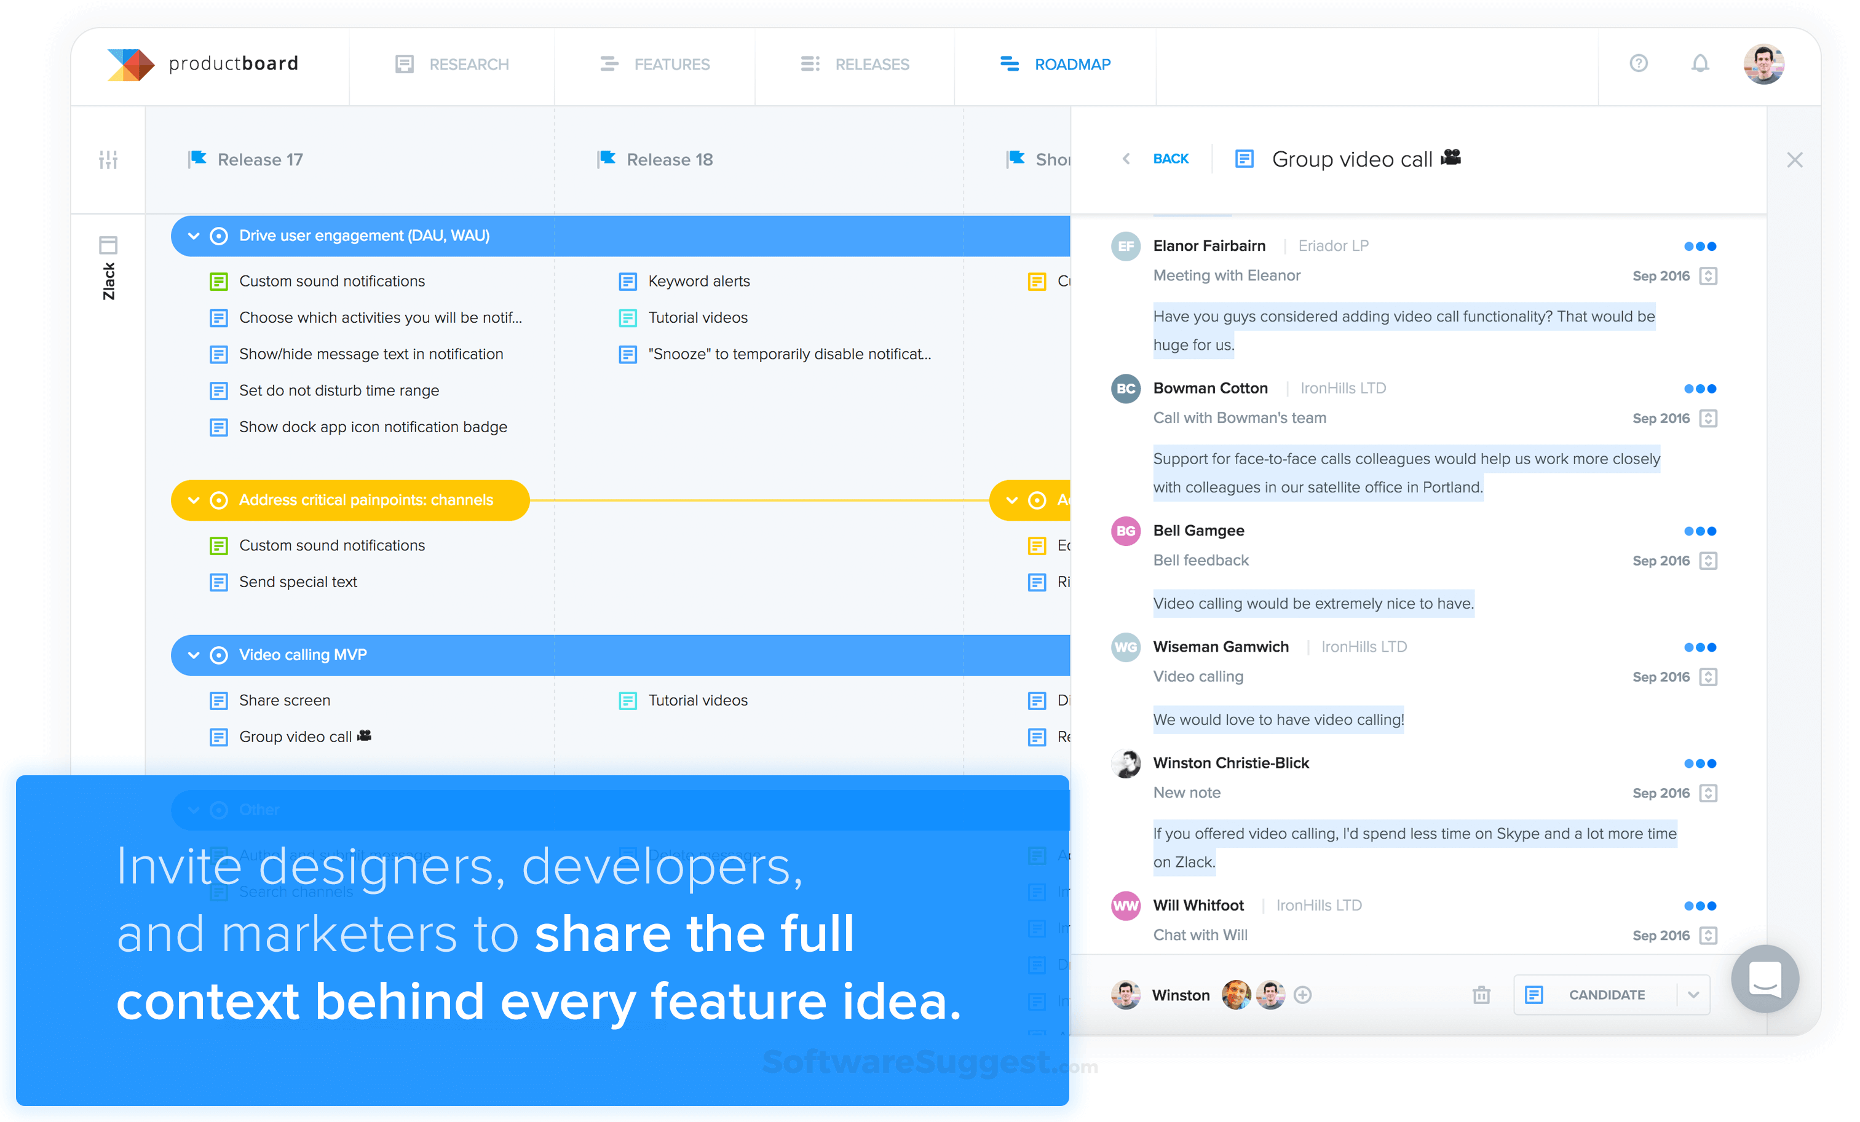Open the view settings sliders icon

(108, 159)
